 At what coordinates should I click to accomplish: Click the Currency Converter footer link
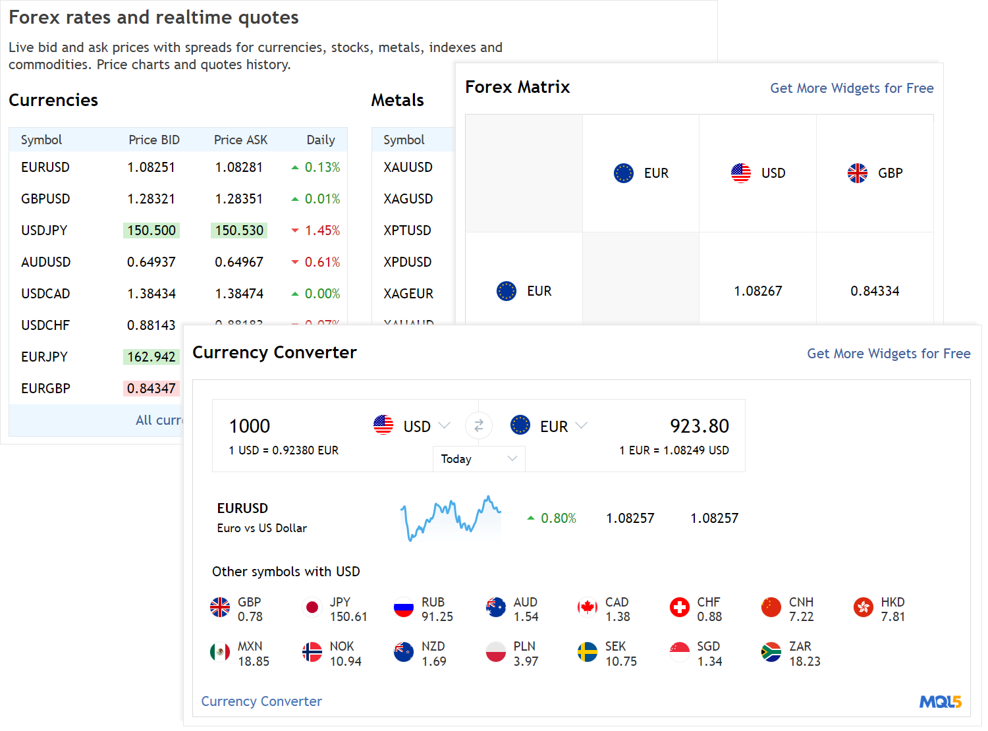click(261, 701)
